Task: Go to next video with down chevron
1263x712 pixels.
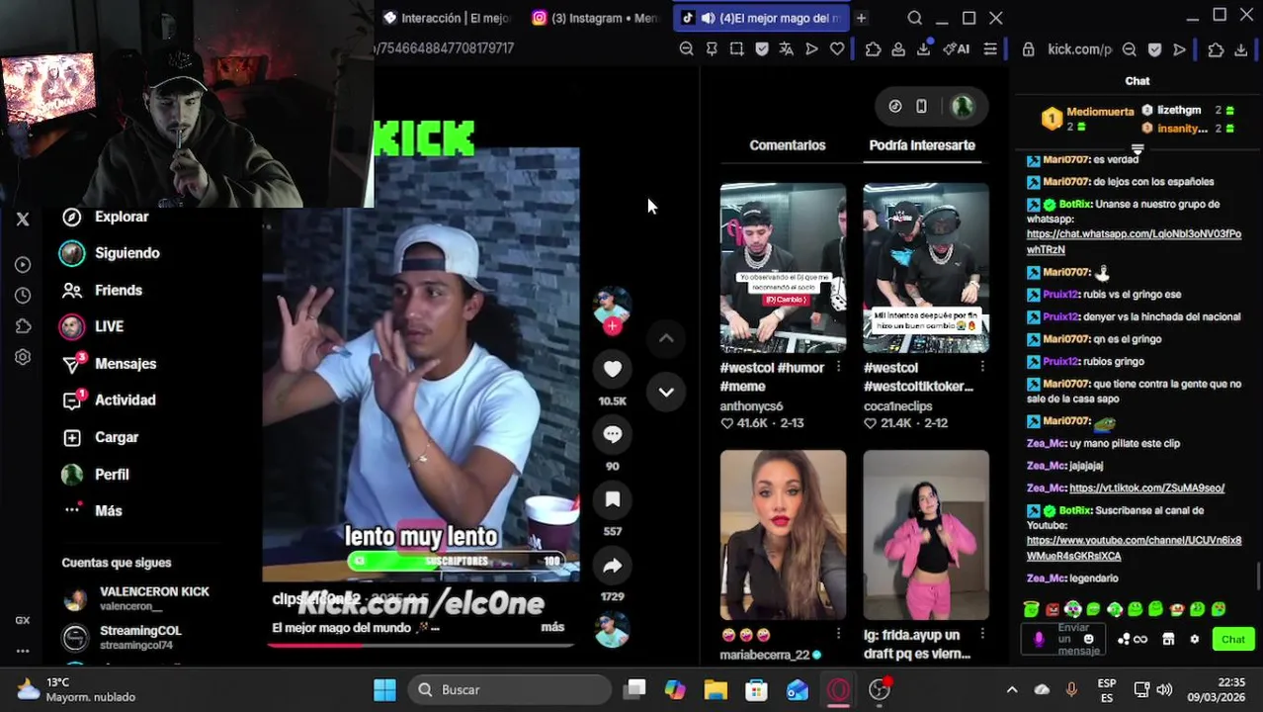Action: pos(666,392)
